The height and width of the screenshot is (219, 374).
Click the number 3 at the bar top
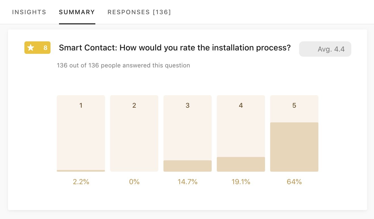[x=188, y=105]
